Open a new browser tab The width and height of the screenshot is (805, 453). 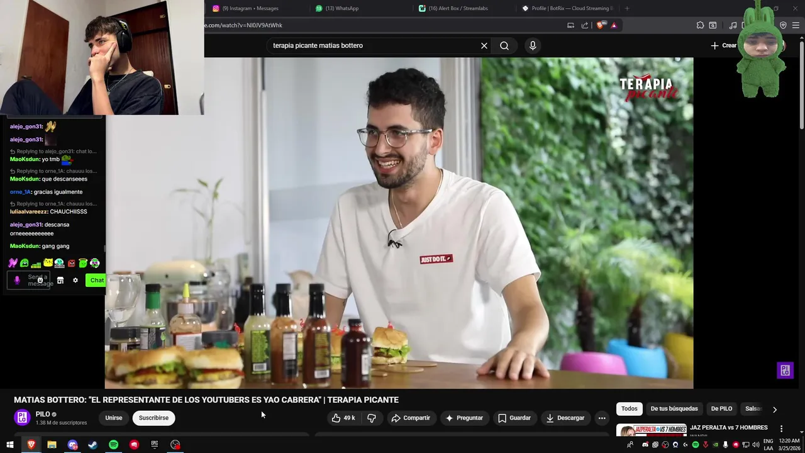(x=627, y=8)
